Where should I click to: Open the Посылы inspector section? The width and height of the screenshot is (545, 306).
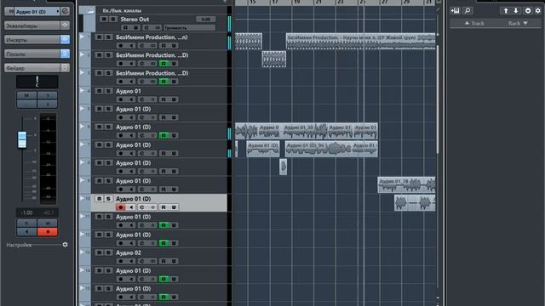pyautogui.click(x=32, y=54)
